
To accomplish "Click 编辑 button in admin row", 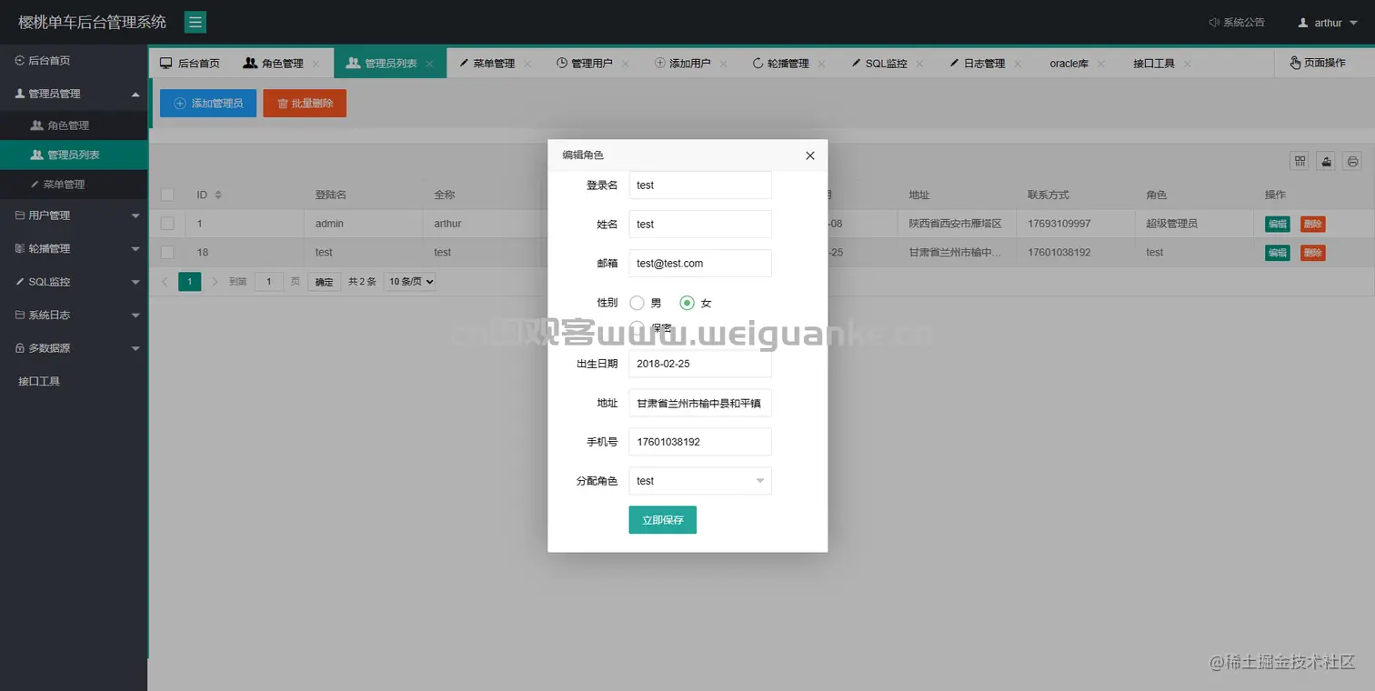I will [1278, 224].
